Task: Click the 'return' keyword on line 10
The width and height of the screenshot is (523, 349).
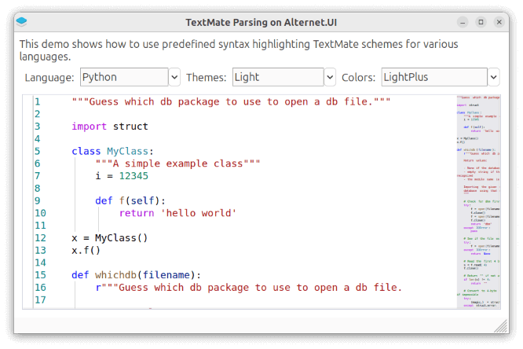Action: coord(137,213)
